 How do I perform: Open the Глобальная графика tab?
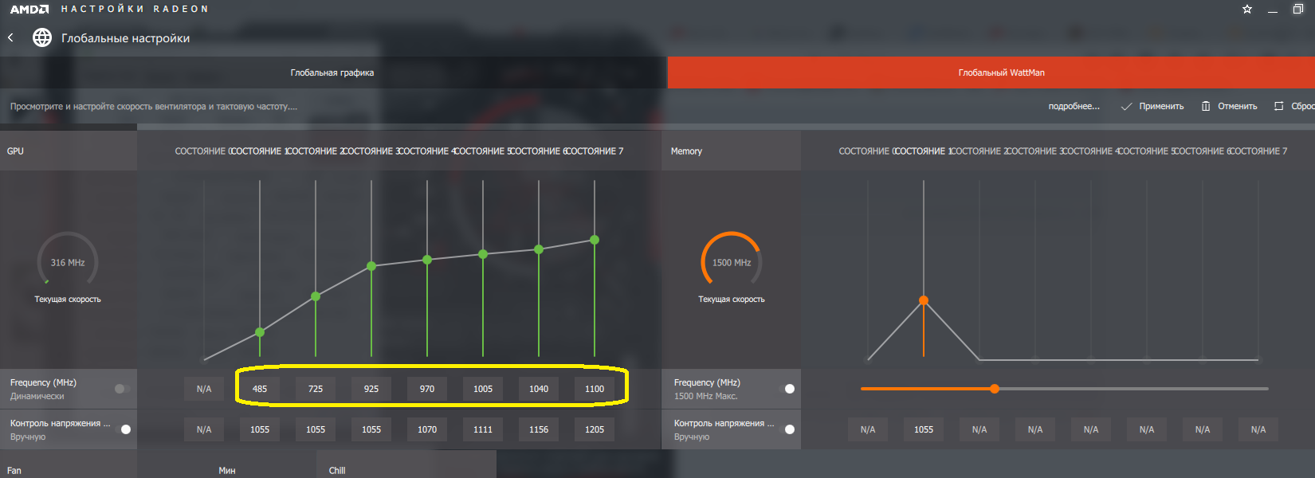(332, 72)
